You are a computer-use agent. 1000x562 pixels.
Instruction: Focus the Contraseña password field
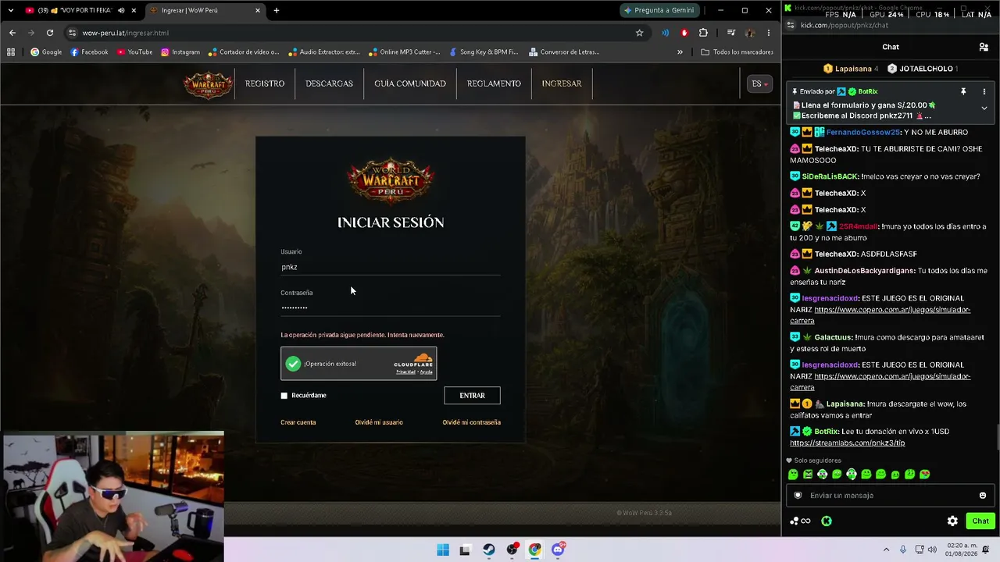[x=391, y=308]
